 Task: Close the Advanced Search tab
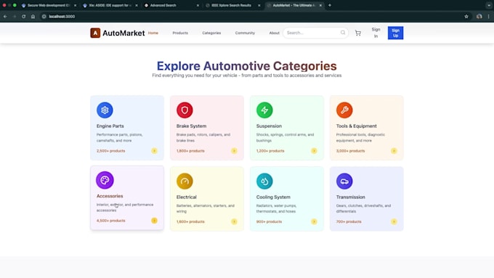(198, 5)
